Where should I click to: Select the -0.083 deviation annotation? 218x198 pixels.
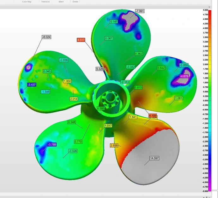(x=125, y=82)
